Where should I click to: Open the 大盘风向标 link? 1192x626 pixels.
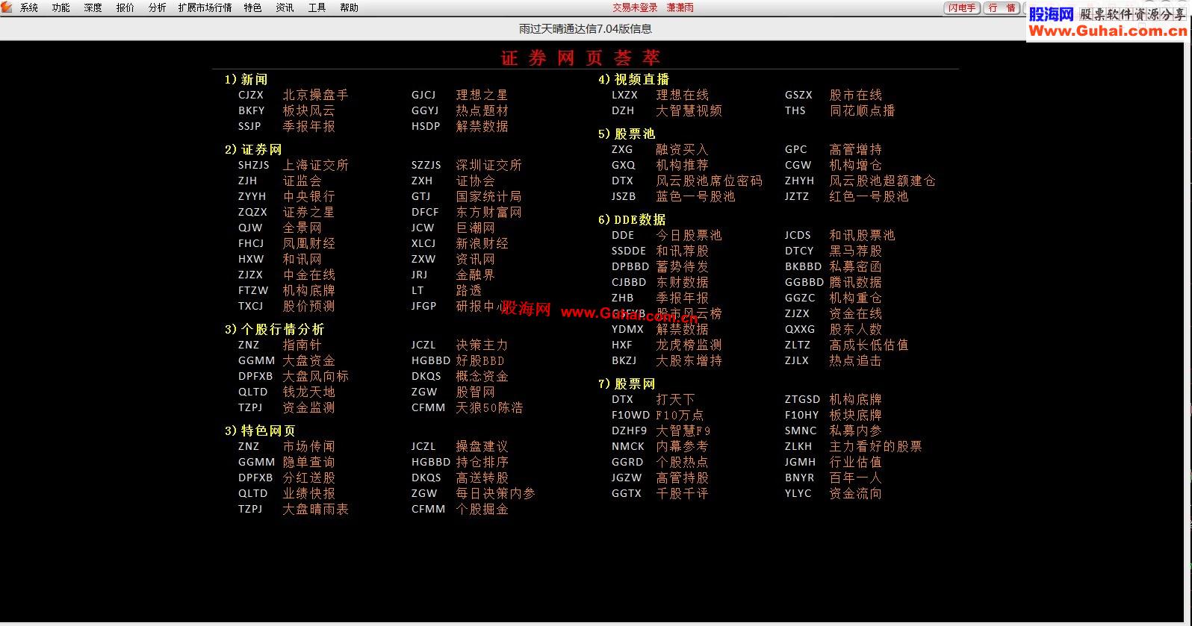(316, 376)
